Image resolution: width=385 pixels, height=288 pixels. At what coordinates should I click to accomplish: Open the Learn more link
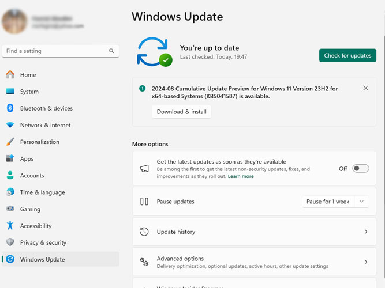(x=241, y=176)
